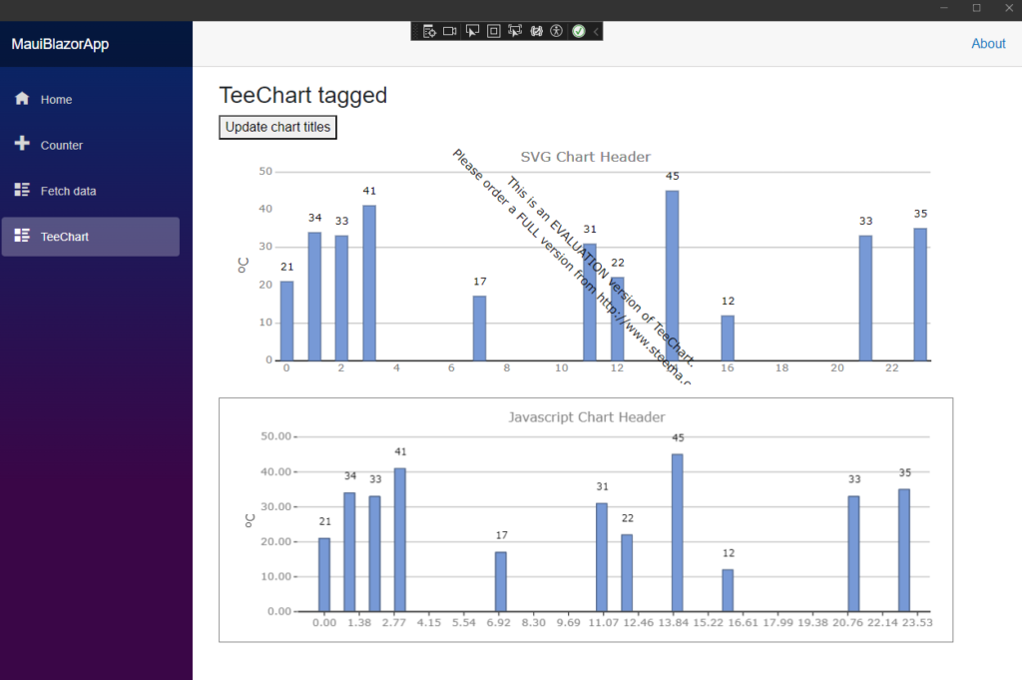Click the plus icon beside Counter

click(20, 99)
